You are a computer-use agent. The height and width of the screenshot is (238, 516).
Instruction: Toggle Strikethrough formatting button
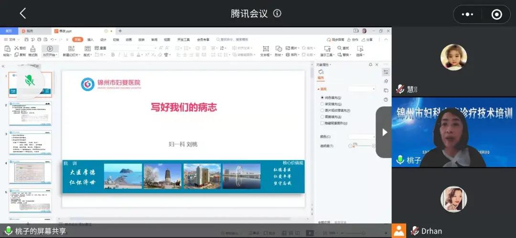coord(132,54)
